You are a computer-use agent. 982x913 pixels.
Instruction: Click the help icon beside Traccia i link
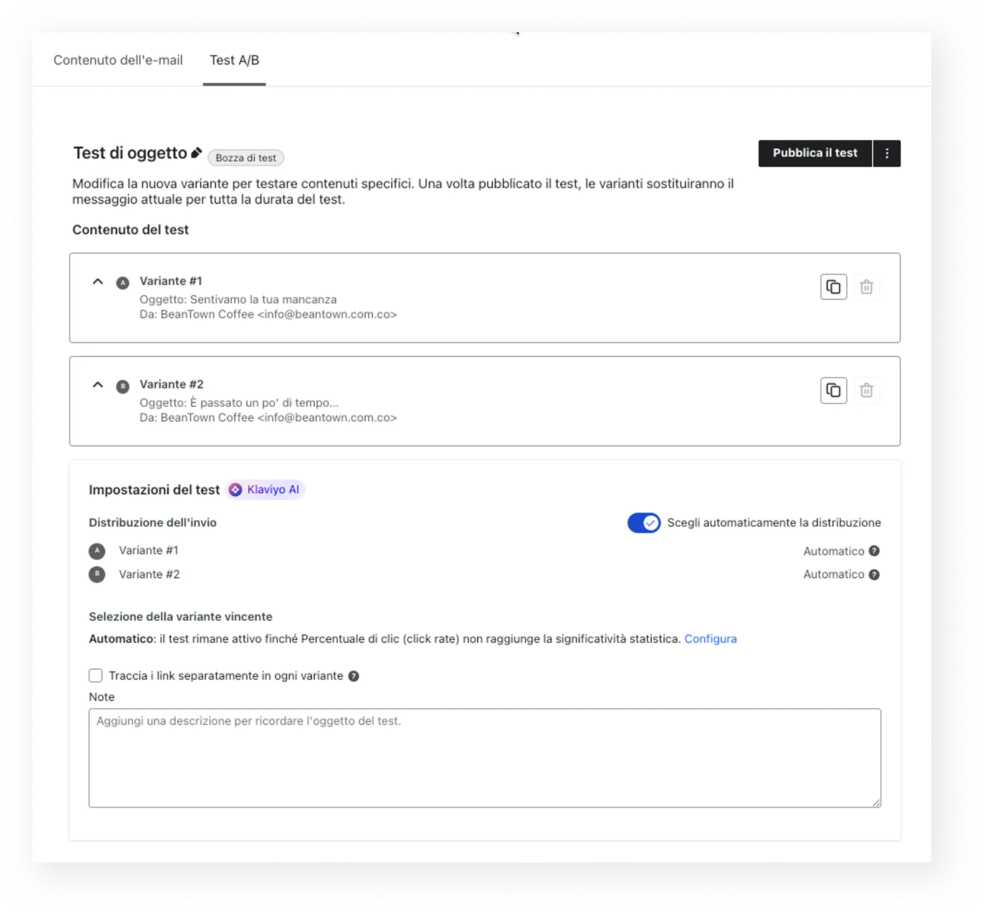tap(353, 676)
